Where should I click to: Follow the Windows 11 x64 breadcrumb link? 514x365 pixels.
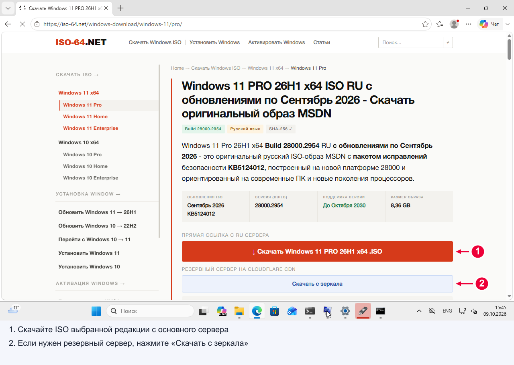pos(265,68)
